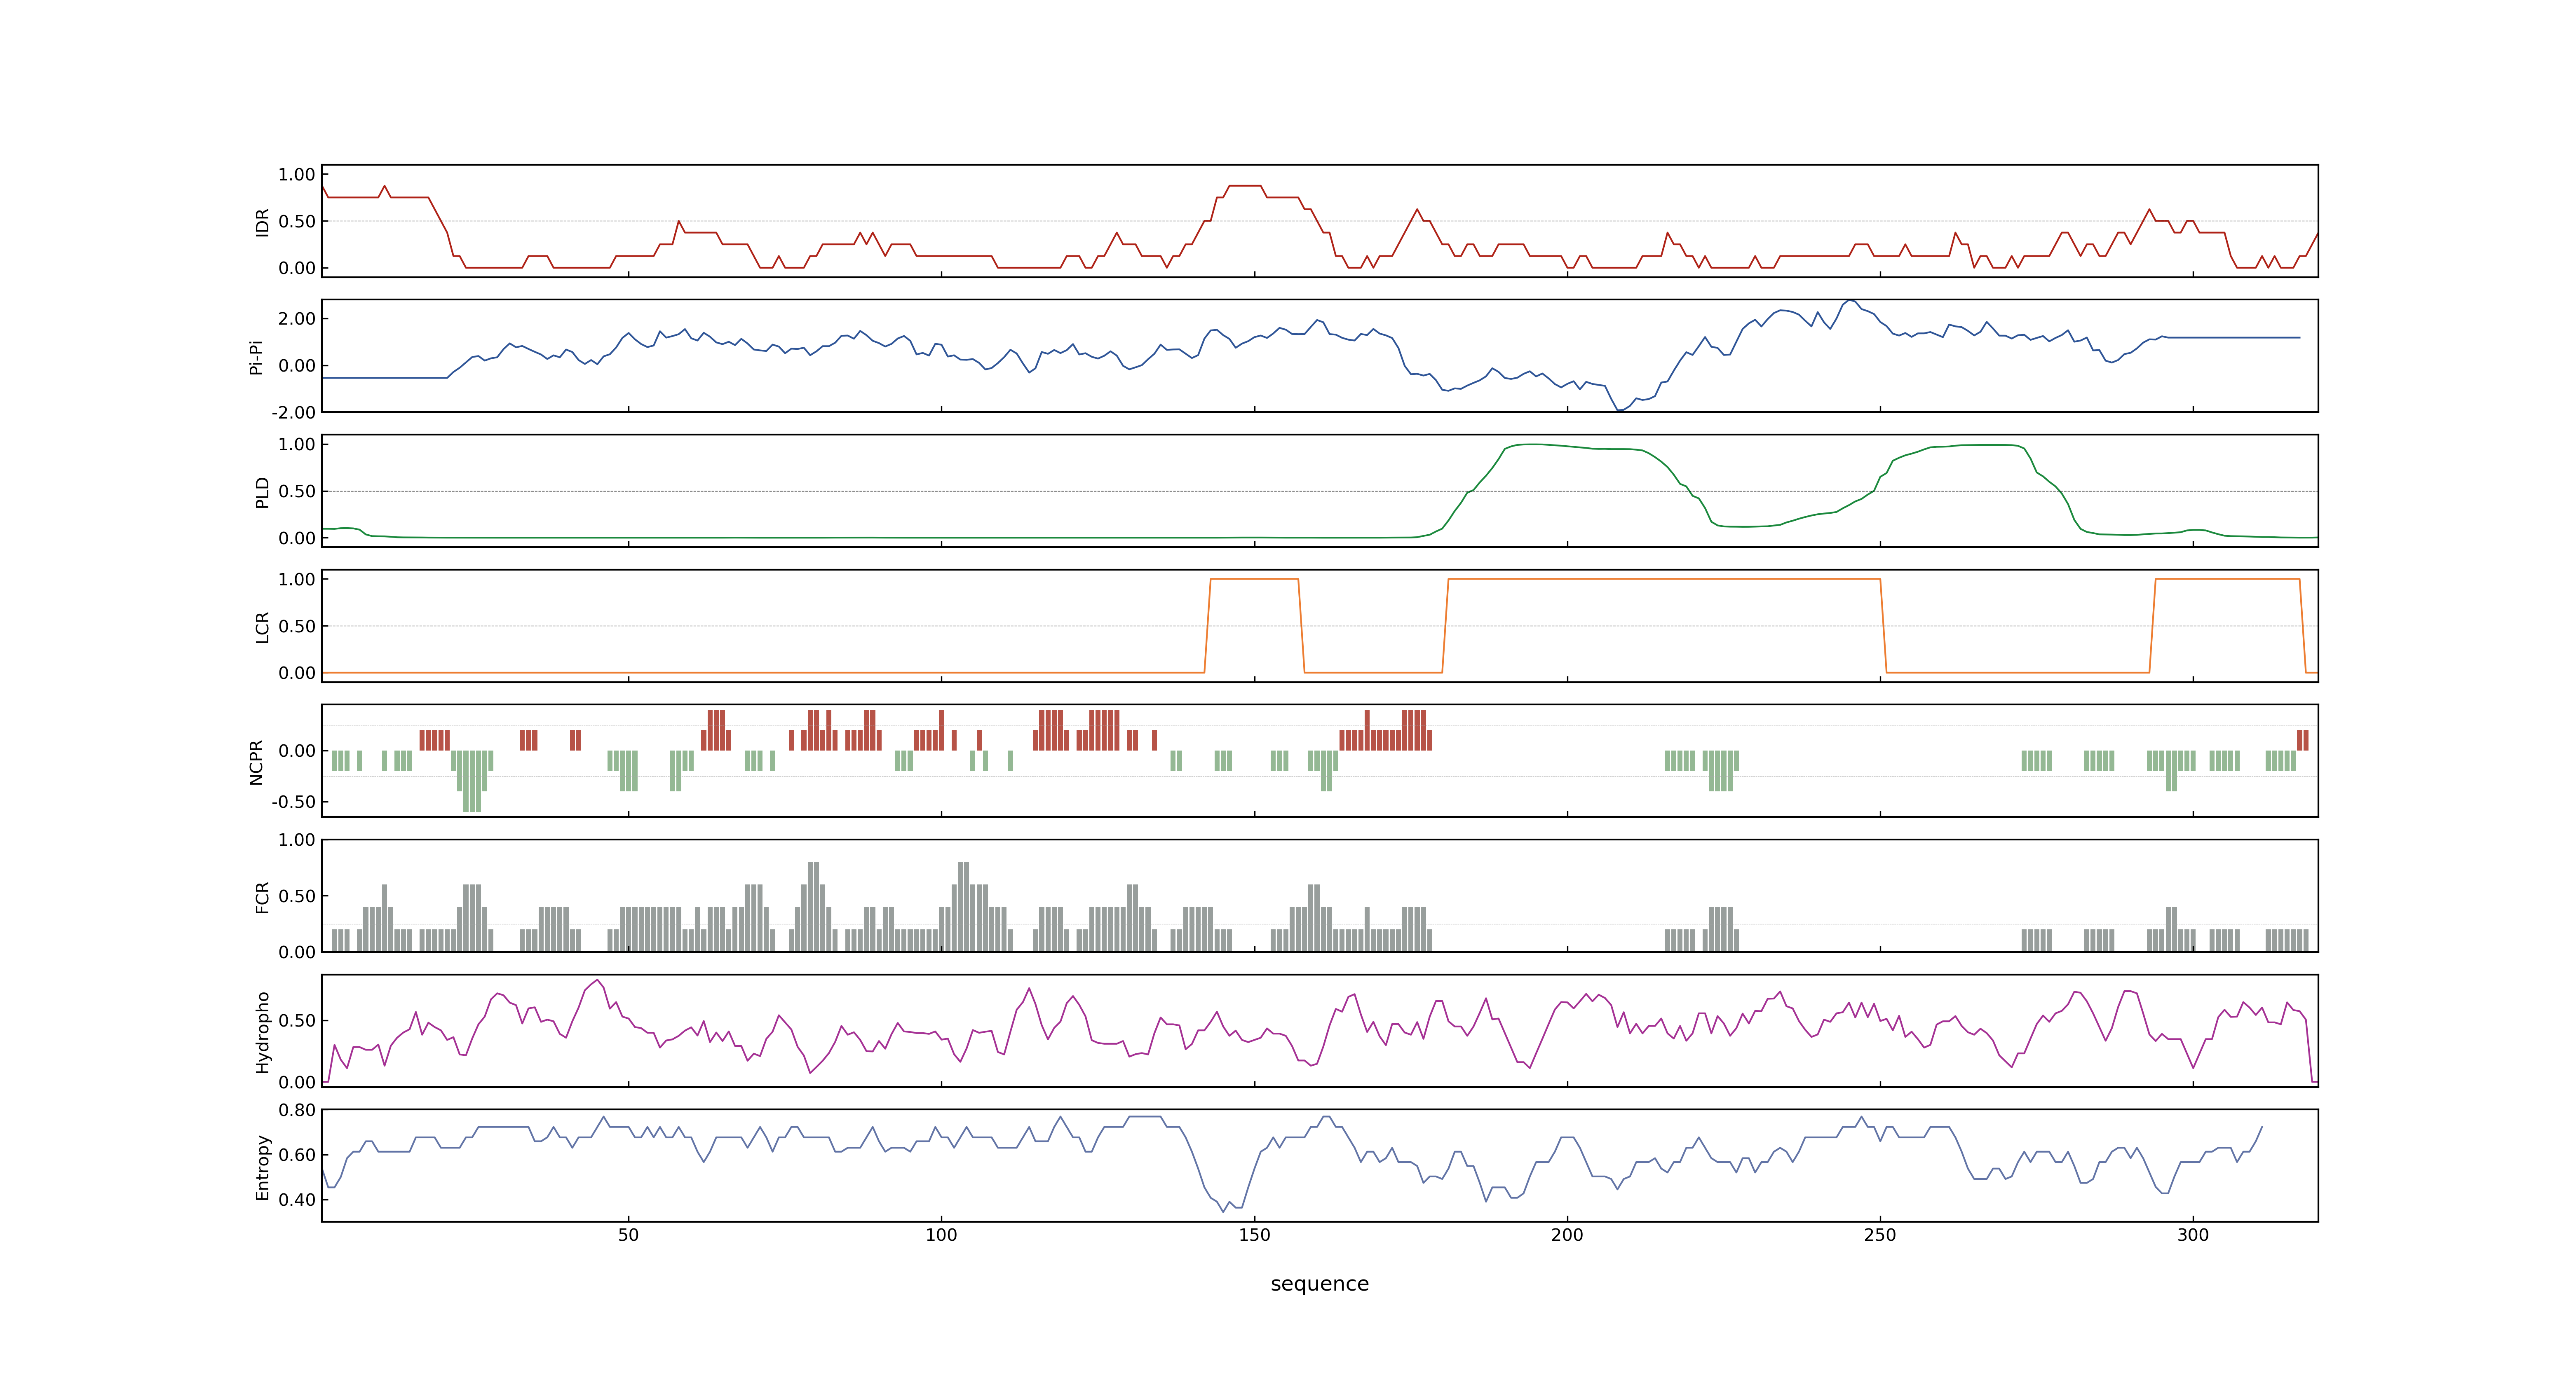2576x1373 pixels.
Task: Click the 0.50 tick on LCR axis
Action: coord(297,627)
